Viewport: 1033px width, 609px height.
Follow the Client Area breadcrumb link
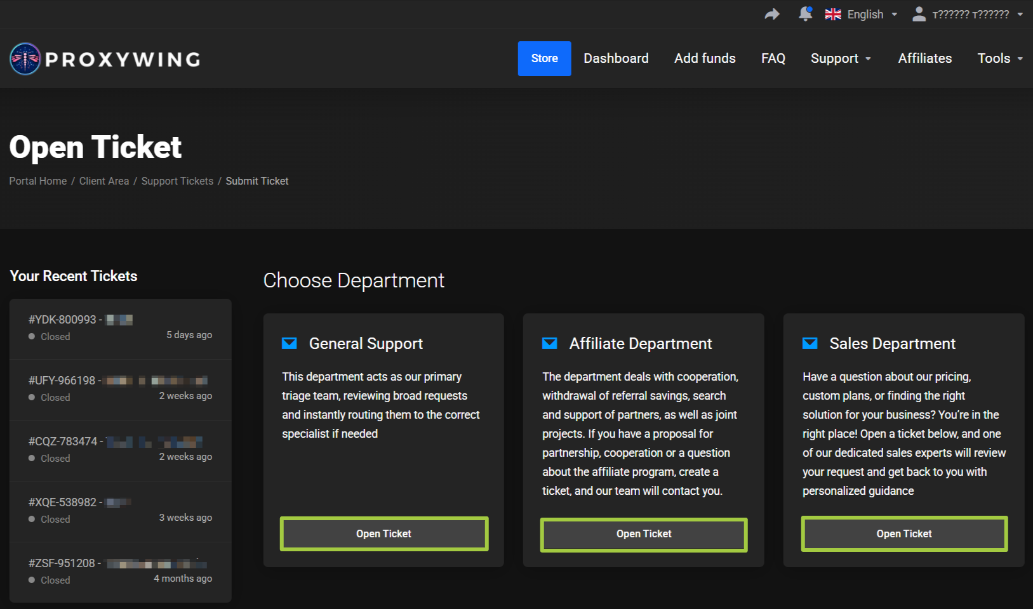pos(104,181)
